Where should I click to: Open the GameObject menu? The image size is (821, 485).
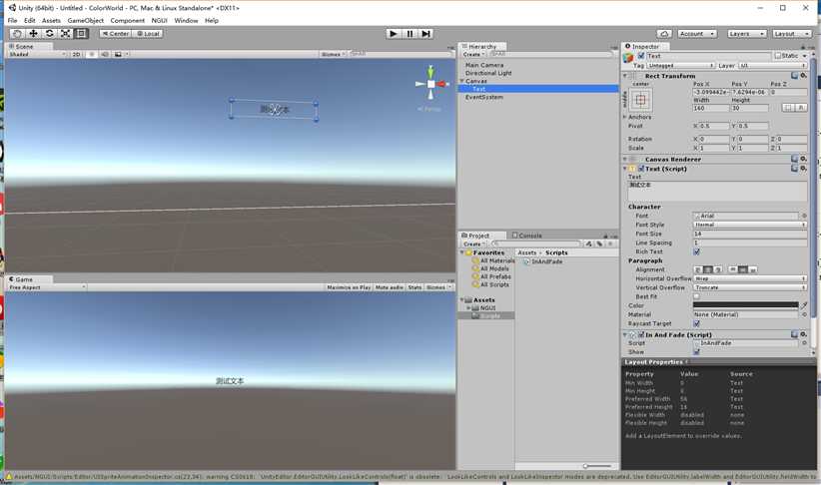[85, 20]
